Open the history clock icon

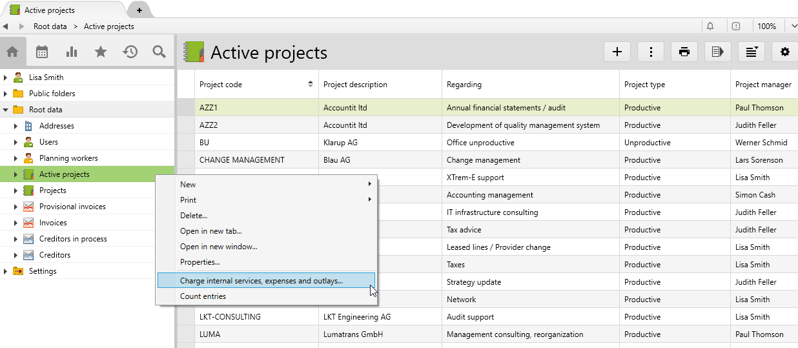pos(130,52)
